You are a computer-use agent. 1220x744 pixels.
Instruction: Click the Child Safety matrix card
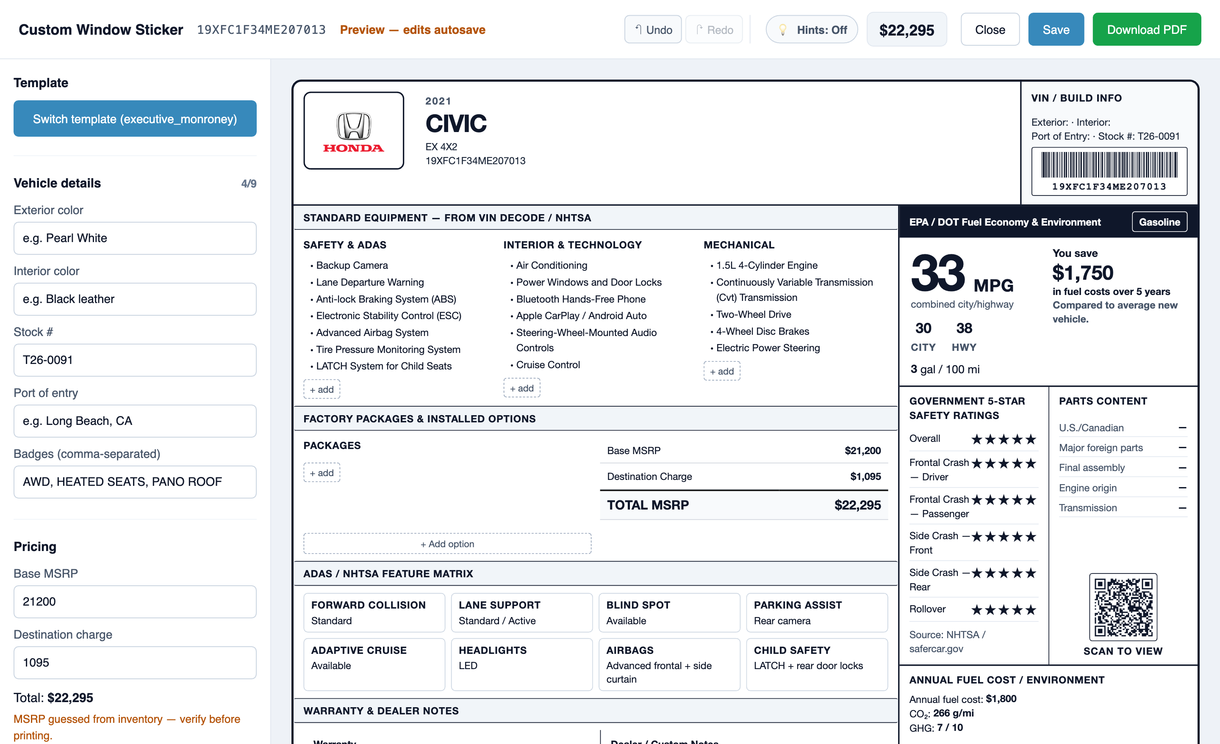click(816, 664)
